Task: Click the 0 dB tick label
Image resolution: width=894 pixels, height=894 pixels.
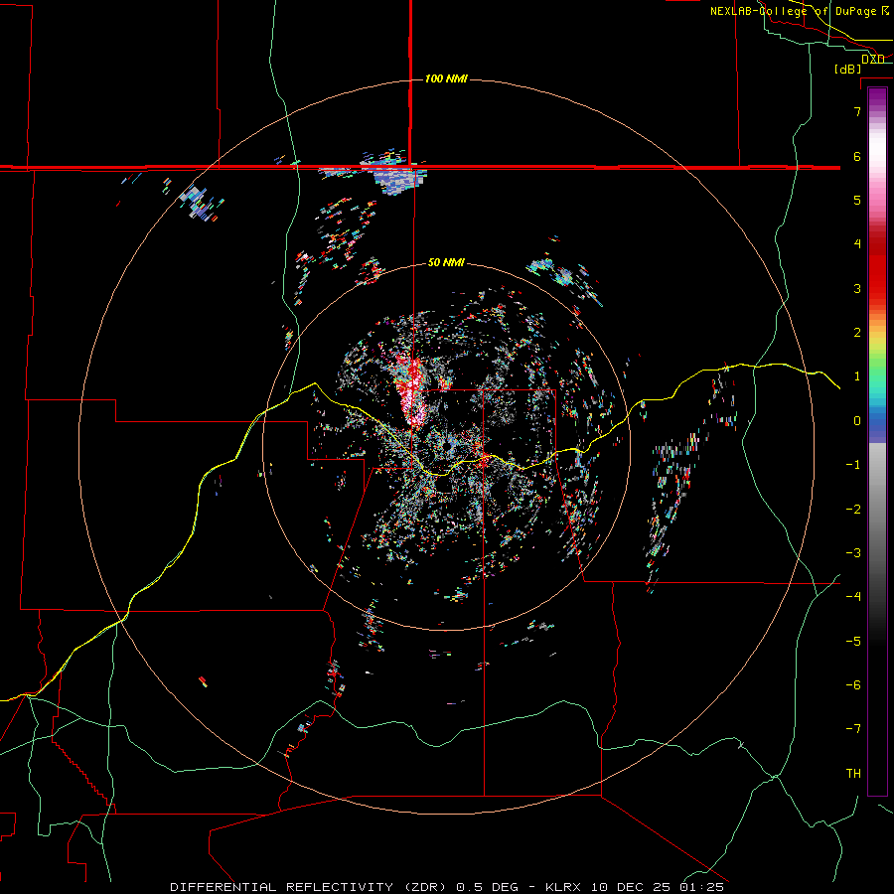Action: [857, 421]
